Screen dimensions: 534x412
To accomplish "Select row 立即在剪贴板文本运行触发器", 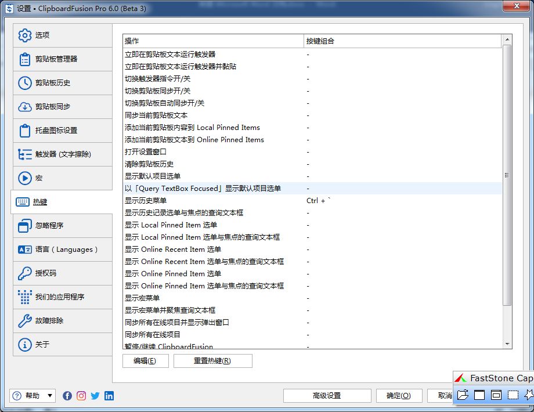I will coord(312,55).
